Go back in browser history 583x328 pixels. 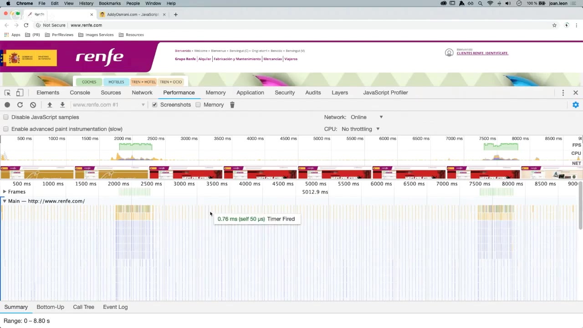6,25
